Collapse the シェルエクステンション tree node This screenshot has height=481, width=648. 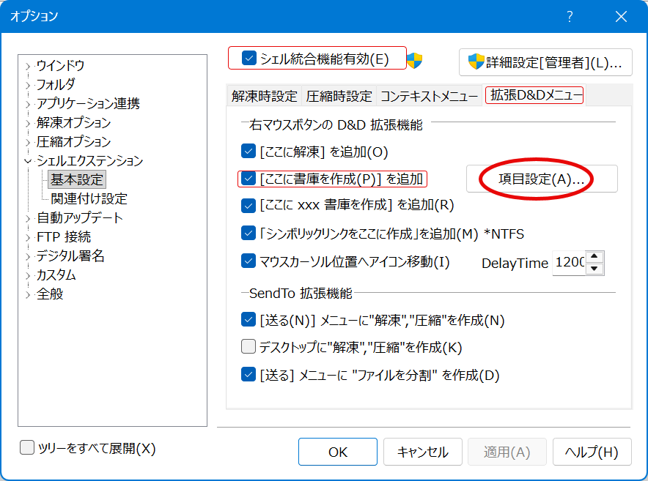point(28,161)
